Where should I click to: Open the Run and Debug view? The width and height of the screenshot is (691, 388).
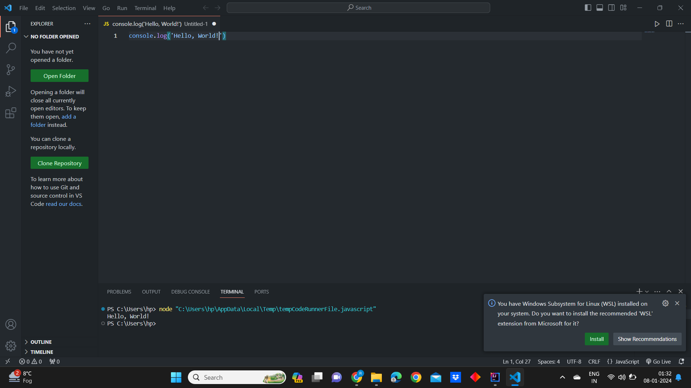click(10, 91)
